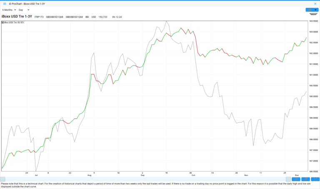Click the 188.0000 price axis label
The image size is (320, 189).
click(313, 139)
